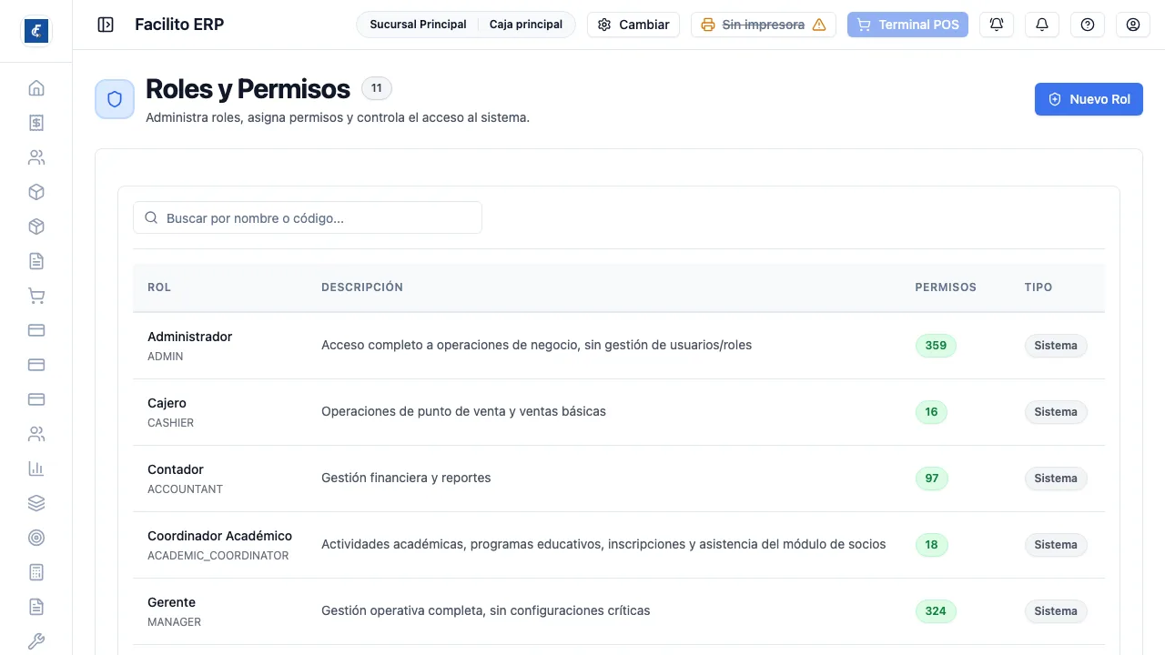
Task: Open the Home dashboard icon
Action: (36, 88)
